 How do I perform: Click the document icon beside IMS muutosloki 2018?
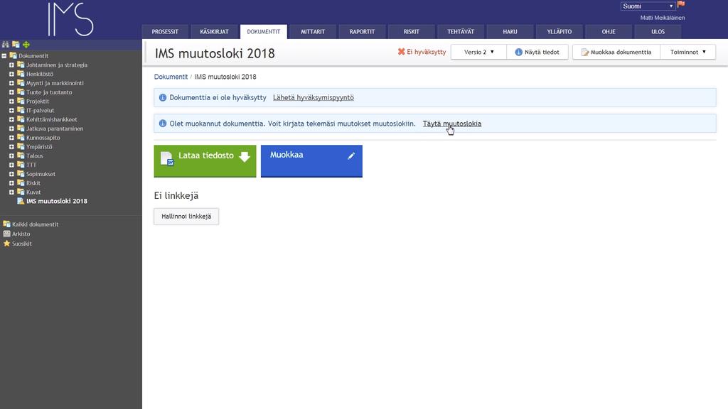pos(21,201)
